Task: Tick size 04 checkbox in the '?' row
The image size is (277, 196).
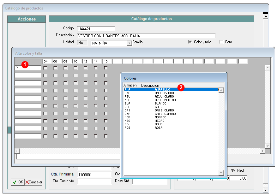Action: coord(45,68)
